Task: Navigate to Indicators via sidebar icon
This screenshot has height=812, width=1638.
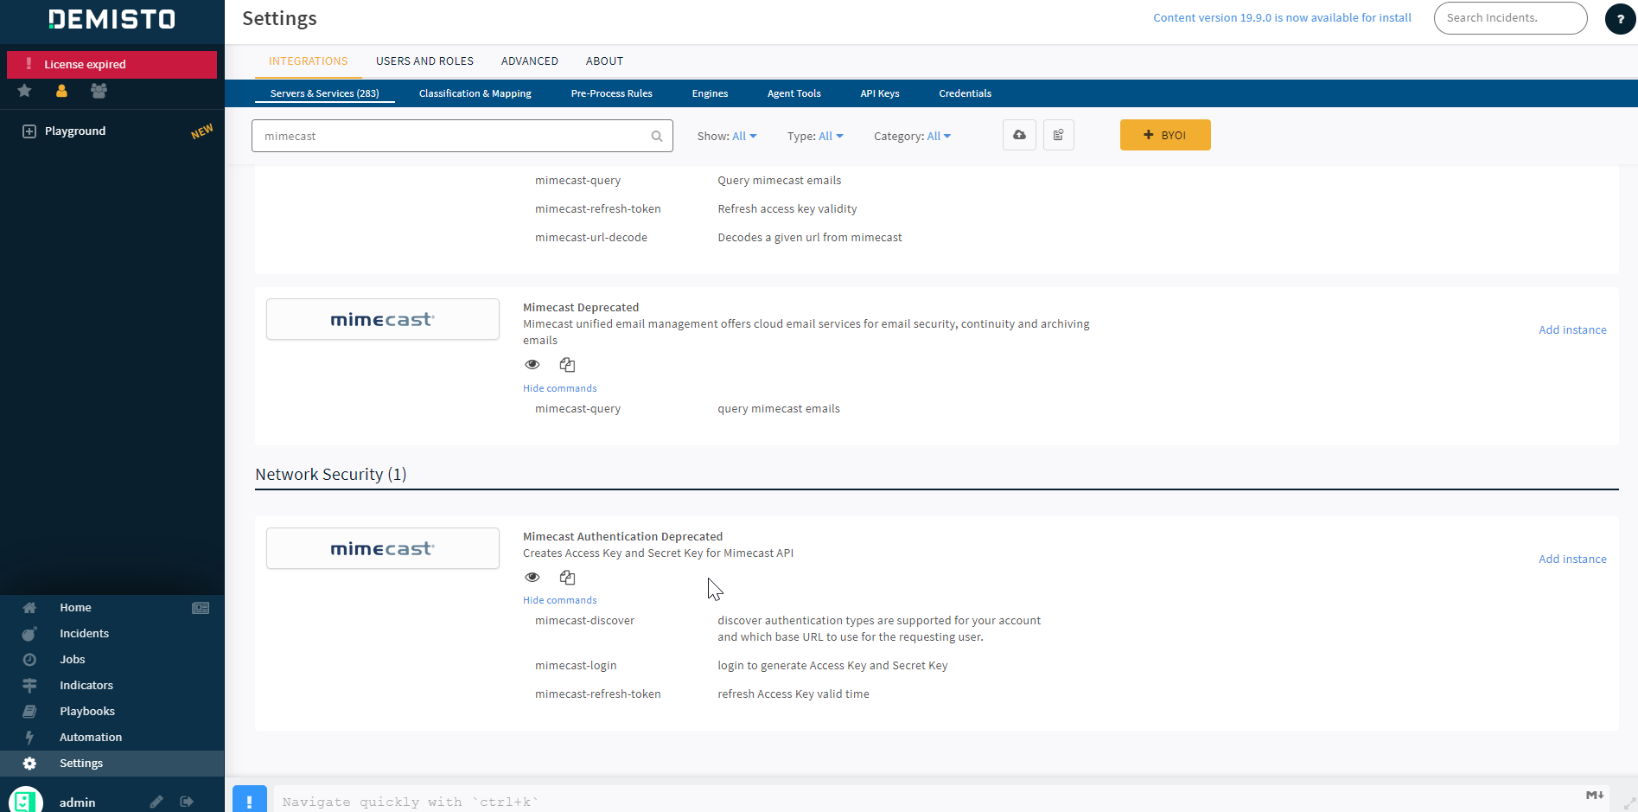Action: [86, 685]
